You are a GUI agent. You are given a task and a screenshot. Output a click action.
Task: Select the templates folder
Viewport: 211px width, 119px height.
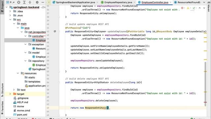click(34, 82)
